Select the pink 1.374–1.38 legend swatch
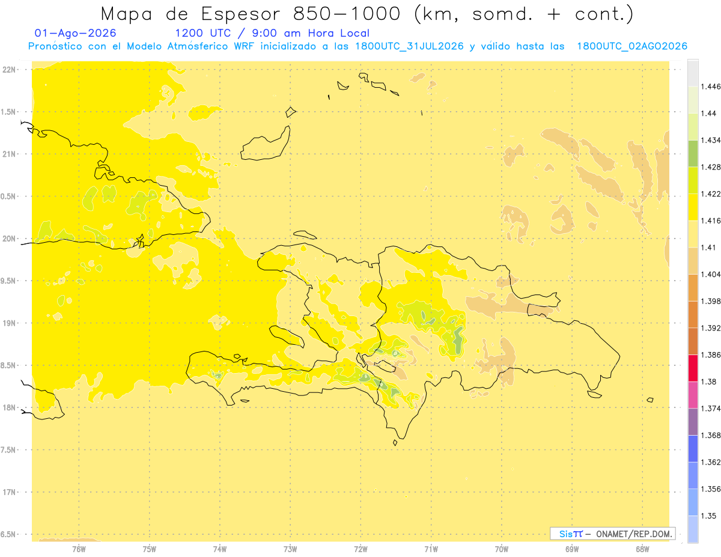The width and height of the screenshot is (721, 557). [x=693, y=395]
